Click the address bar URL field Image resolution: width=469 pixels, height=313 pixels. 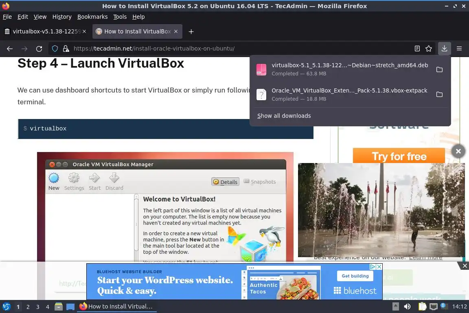(x=239, y=48)
